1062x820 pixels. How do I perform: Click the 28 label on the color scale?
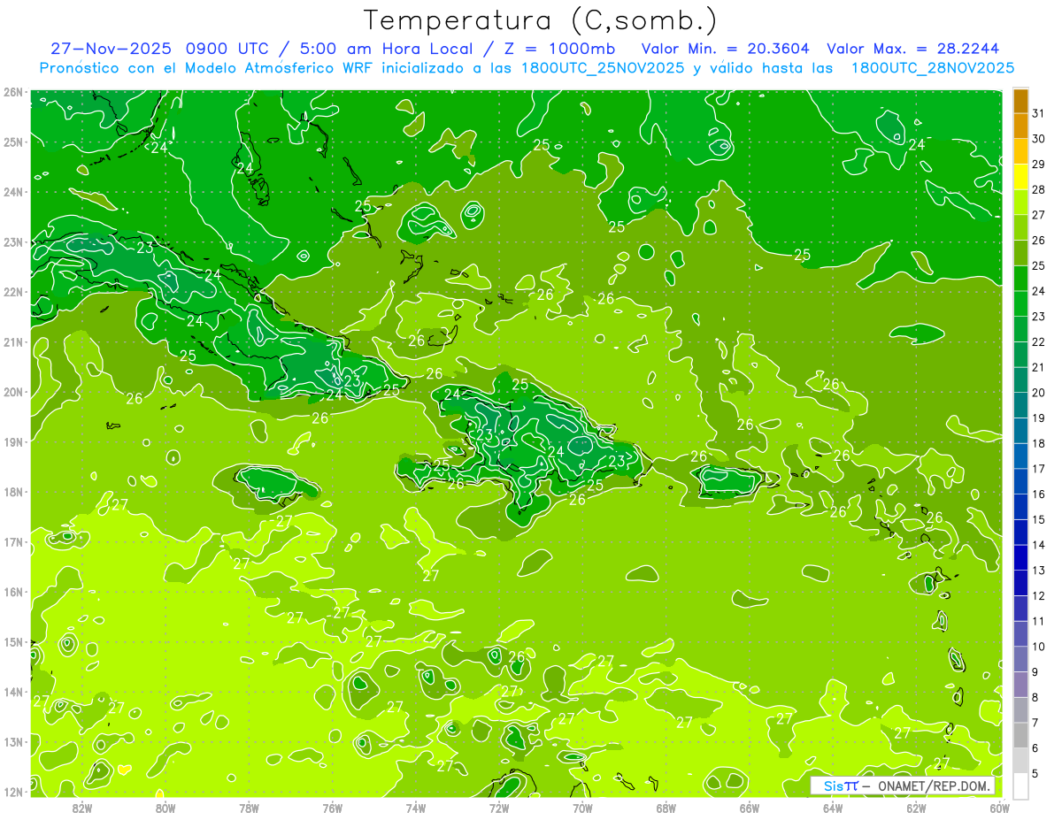(x=1039, y=189)
